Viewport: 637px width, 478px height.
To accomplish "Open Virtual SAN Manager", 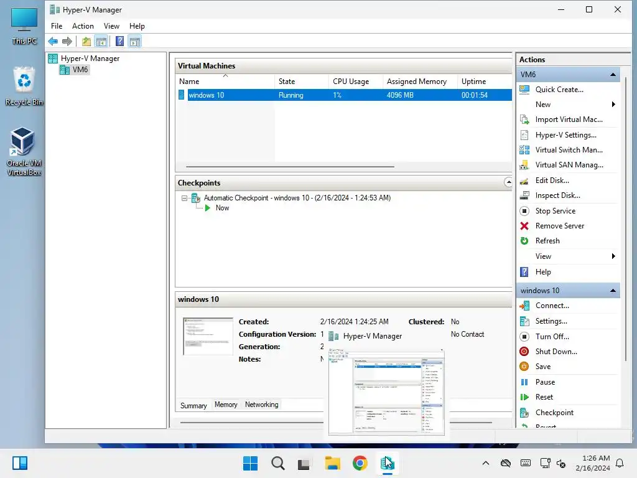I will coord(569,165).
